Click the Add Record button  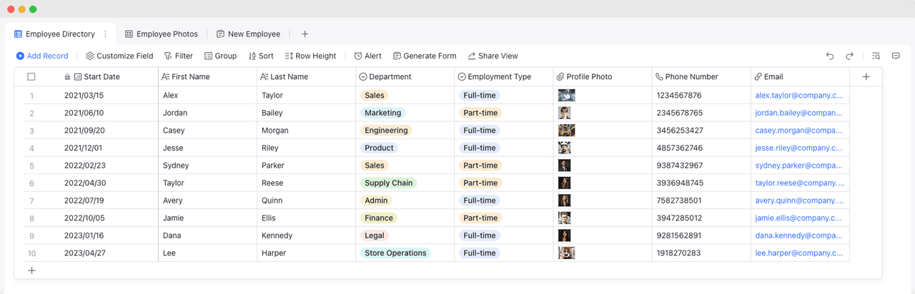(x=42, y=56)
